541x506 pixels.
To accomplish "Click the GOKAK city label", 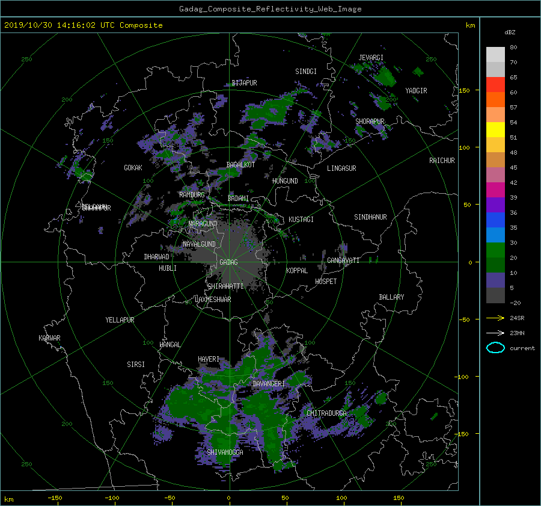I will pyautogui.click(x=133, y=168).
